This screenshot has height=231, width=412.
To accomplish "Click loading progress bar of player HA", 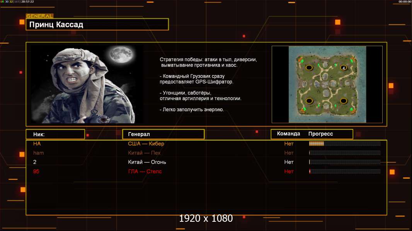I will 345,143.
